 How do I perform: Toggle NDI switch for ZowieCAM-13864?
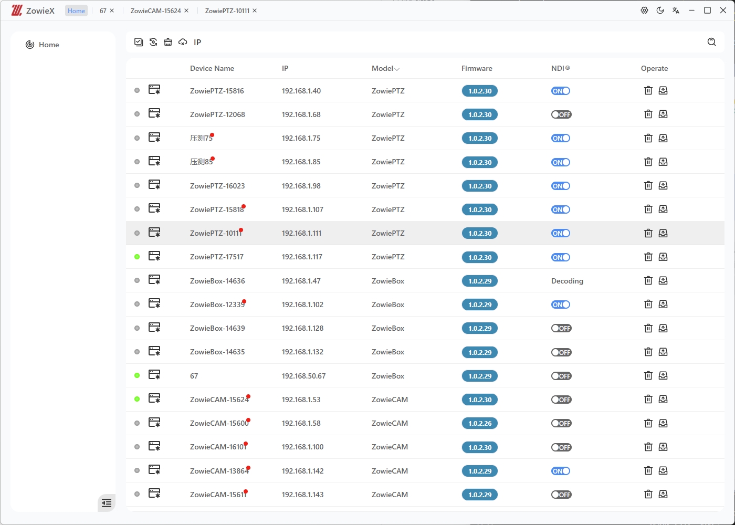tap(561, 471)
